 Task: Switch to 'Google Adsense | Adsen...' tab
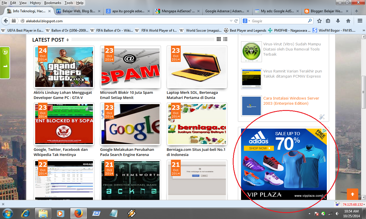(x=227, y=11)
